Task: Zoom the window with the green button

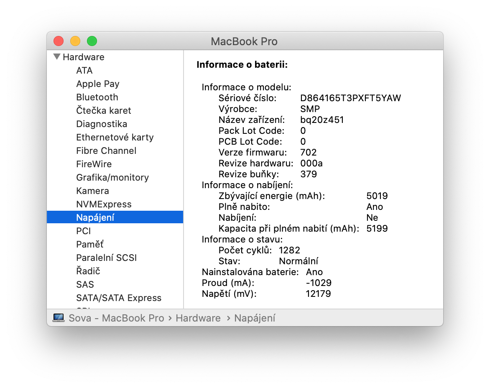Action: pos(92,41)
